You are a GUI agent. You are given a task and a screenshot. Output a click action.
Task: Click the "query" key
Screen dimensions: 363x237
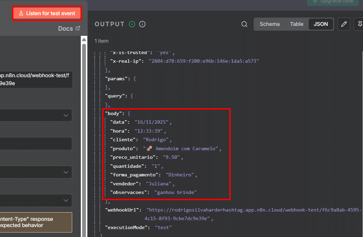(x=115, y=96)
